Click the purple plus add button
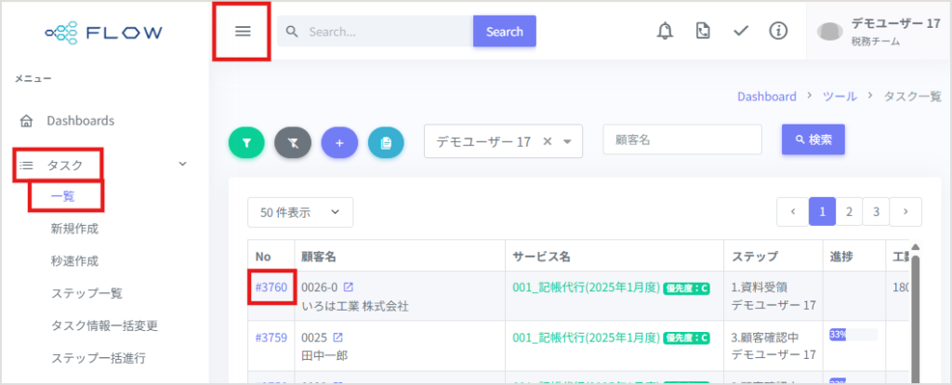 (x=339, y=142)
